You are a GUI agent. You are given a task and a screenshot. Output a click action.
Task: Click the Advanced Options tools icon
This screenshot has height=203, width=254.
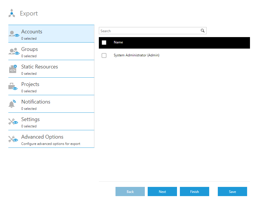click(13, 139)
